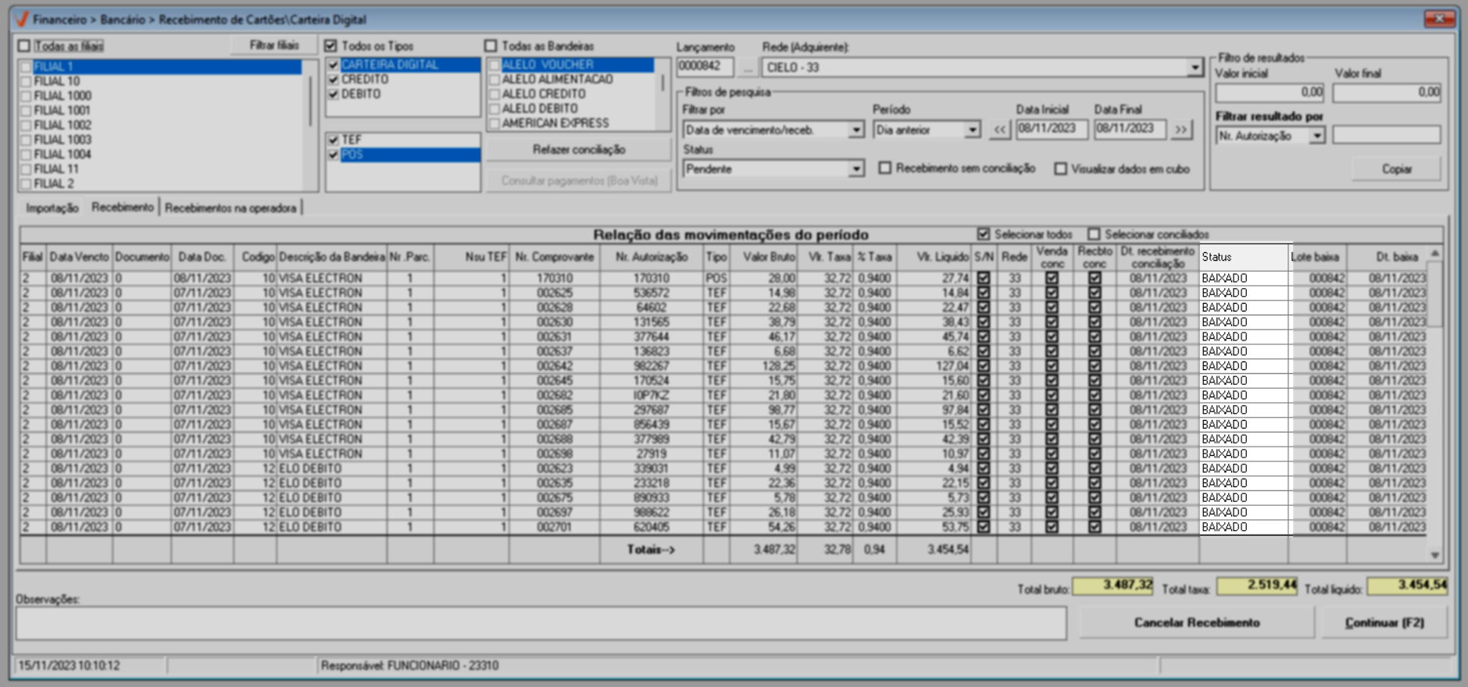Open the Rede (Adquirente) dropdown
Image resolution: width=1468 pixels, height=687 pixels.
(x=1195, y=68)
